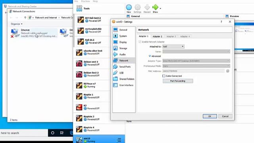The width and height of the screenshot is (254, 143).
Task: Click the VM Preview thumbnail
Action: coord(244,38)
